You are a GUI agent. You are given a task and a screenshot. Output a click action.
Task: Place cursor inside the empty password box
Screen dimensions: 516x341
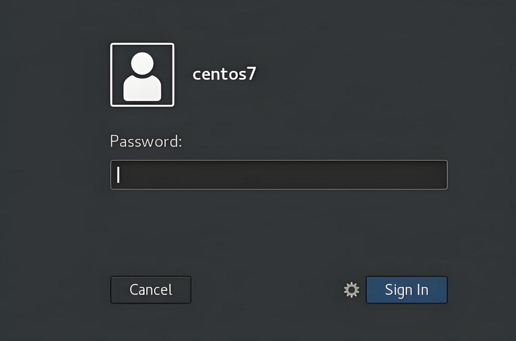point(279,175)
